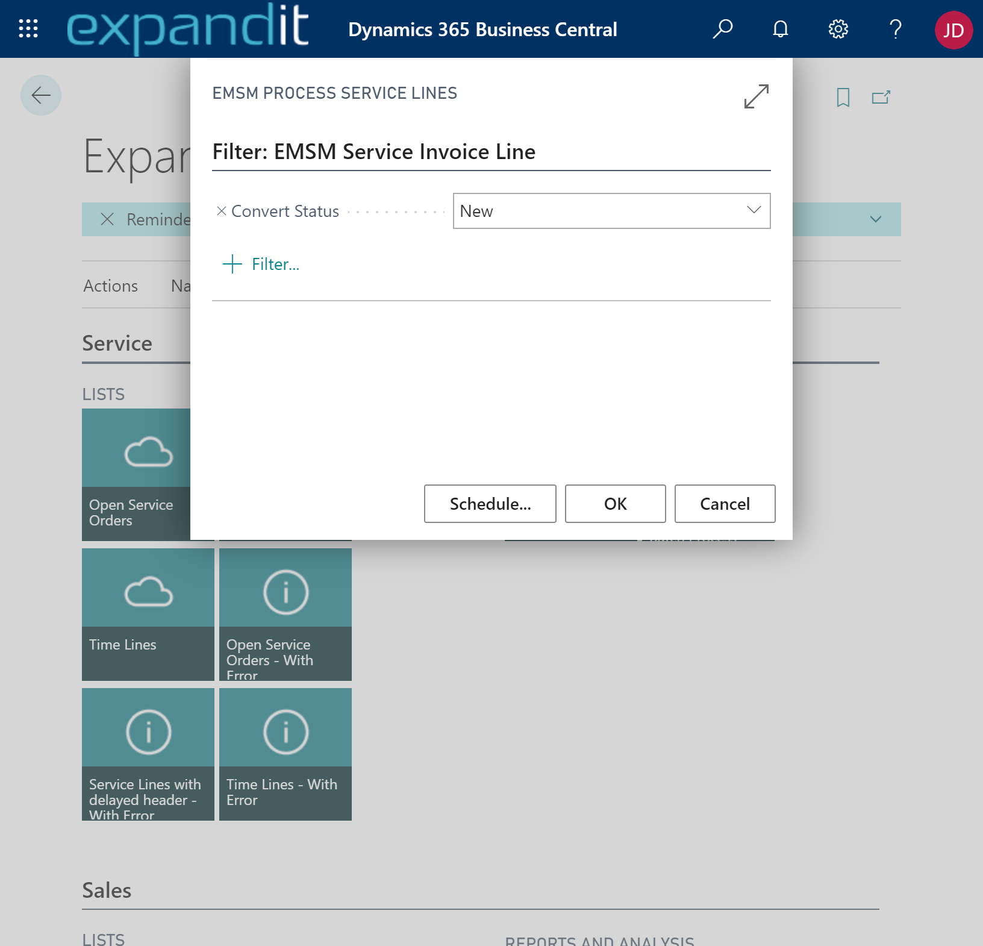Screen dimensions: 983x946
Task: Open the JD user account avatar
Action: point(953,30)
